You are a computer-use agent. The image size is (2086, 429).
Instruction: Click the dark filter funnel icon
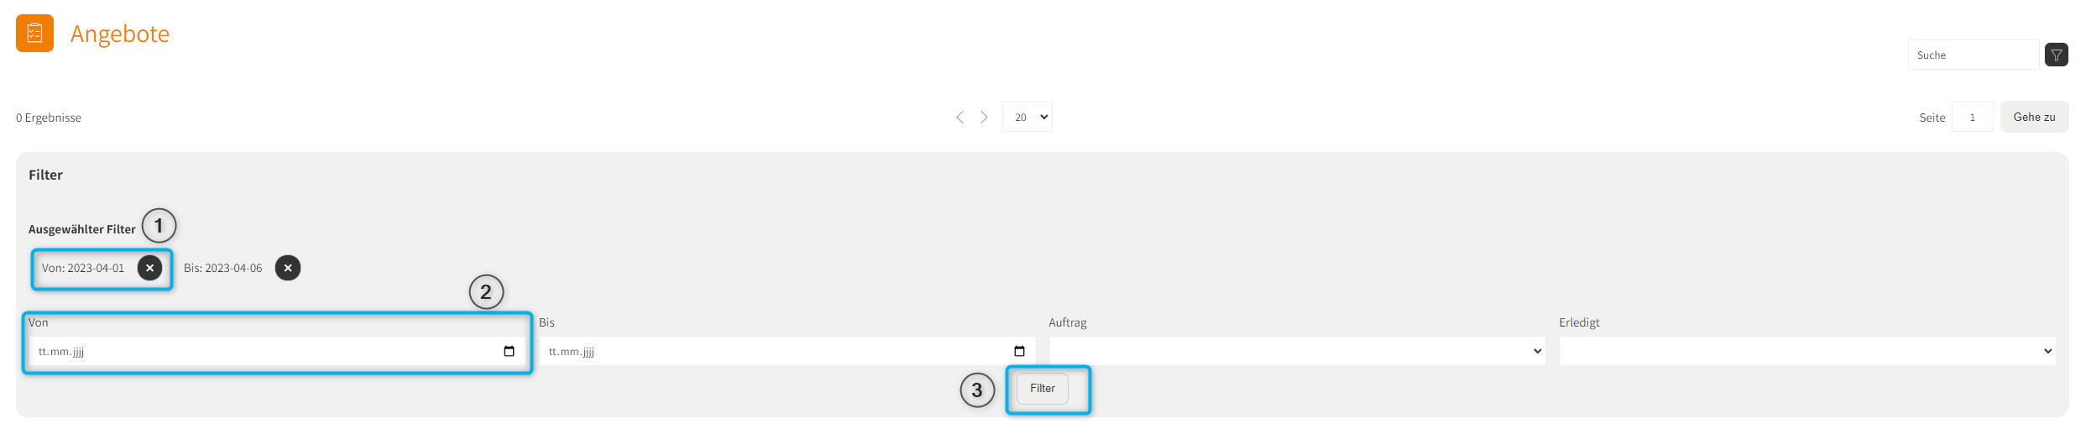2056,55
